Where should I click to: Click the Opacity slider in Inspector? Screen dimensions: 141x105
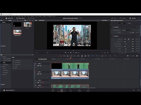click(126, 32)
